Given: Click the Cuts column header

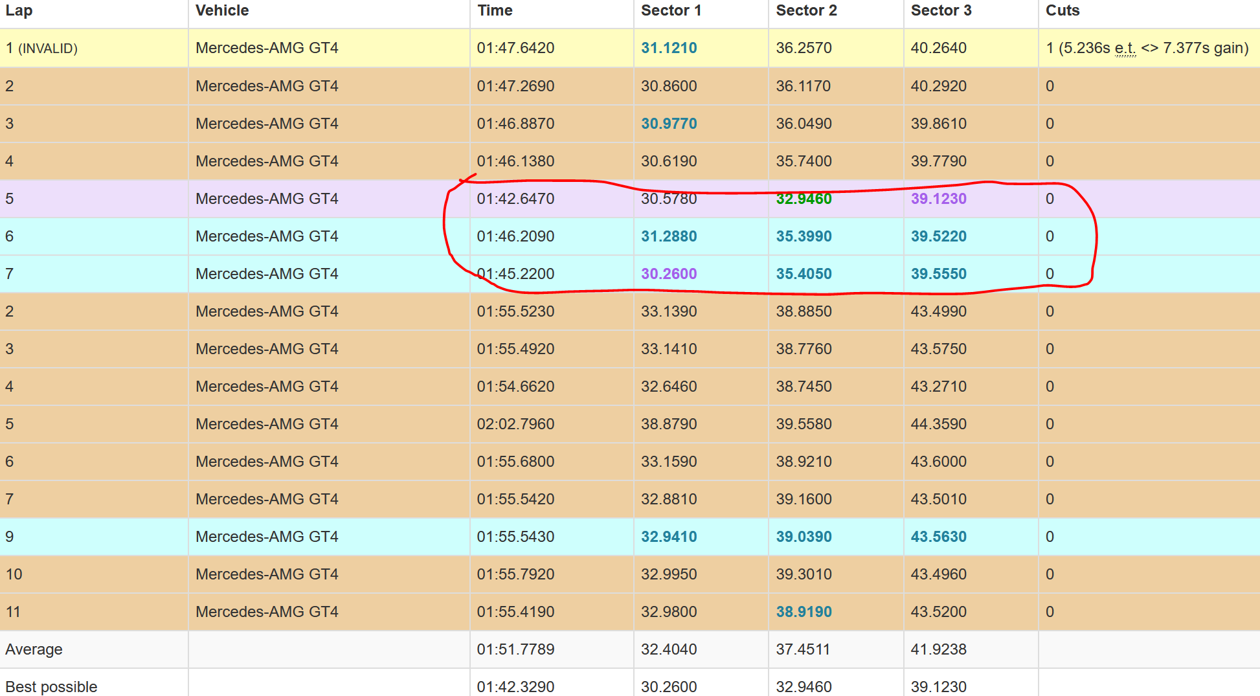Looking at the screenshot, I should click(x=1063, y=11).
